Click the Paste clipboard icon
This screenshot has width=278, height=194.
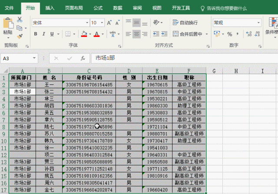point(8,23)
